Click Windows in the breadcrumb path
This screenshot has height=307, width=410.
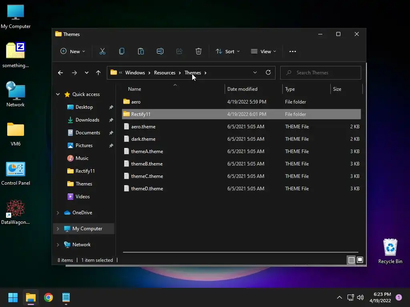tap(135, 73)
